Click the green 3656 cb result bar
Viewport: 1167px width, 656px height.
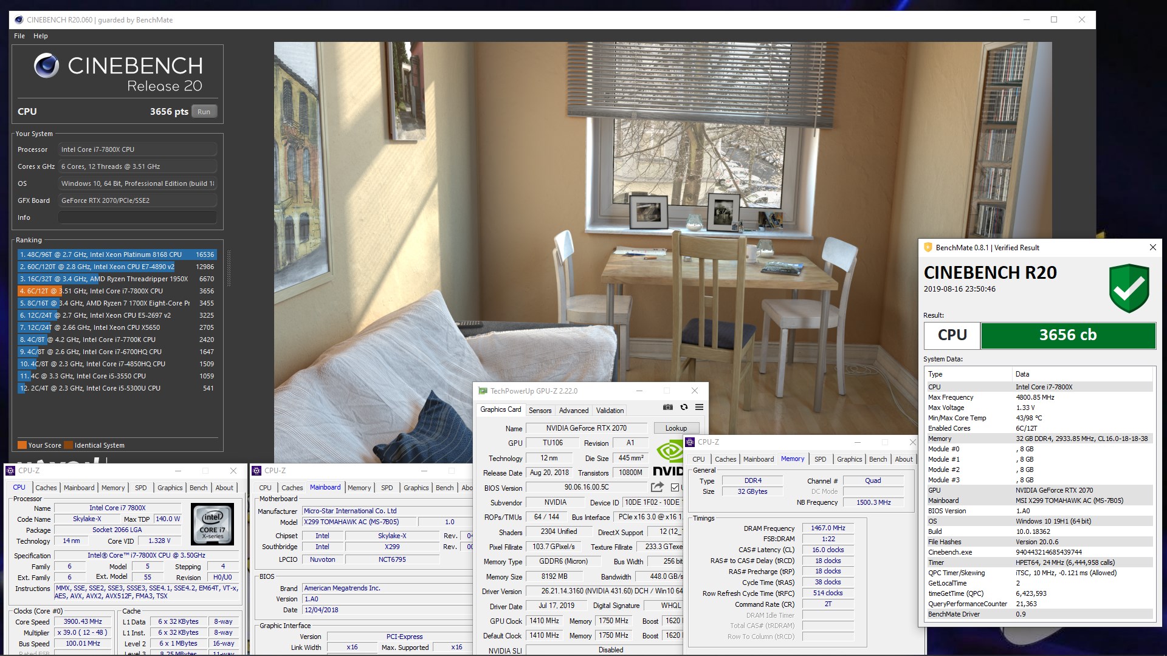[x=1067, y=335]
